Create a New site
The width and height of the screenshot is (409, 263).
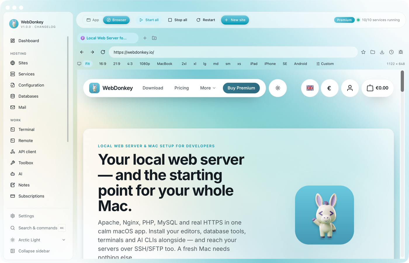tap(235, 20)
